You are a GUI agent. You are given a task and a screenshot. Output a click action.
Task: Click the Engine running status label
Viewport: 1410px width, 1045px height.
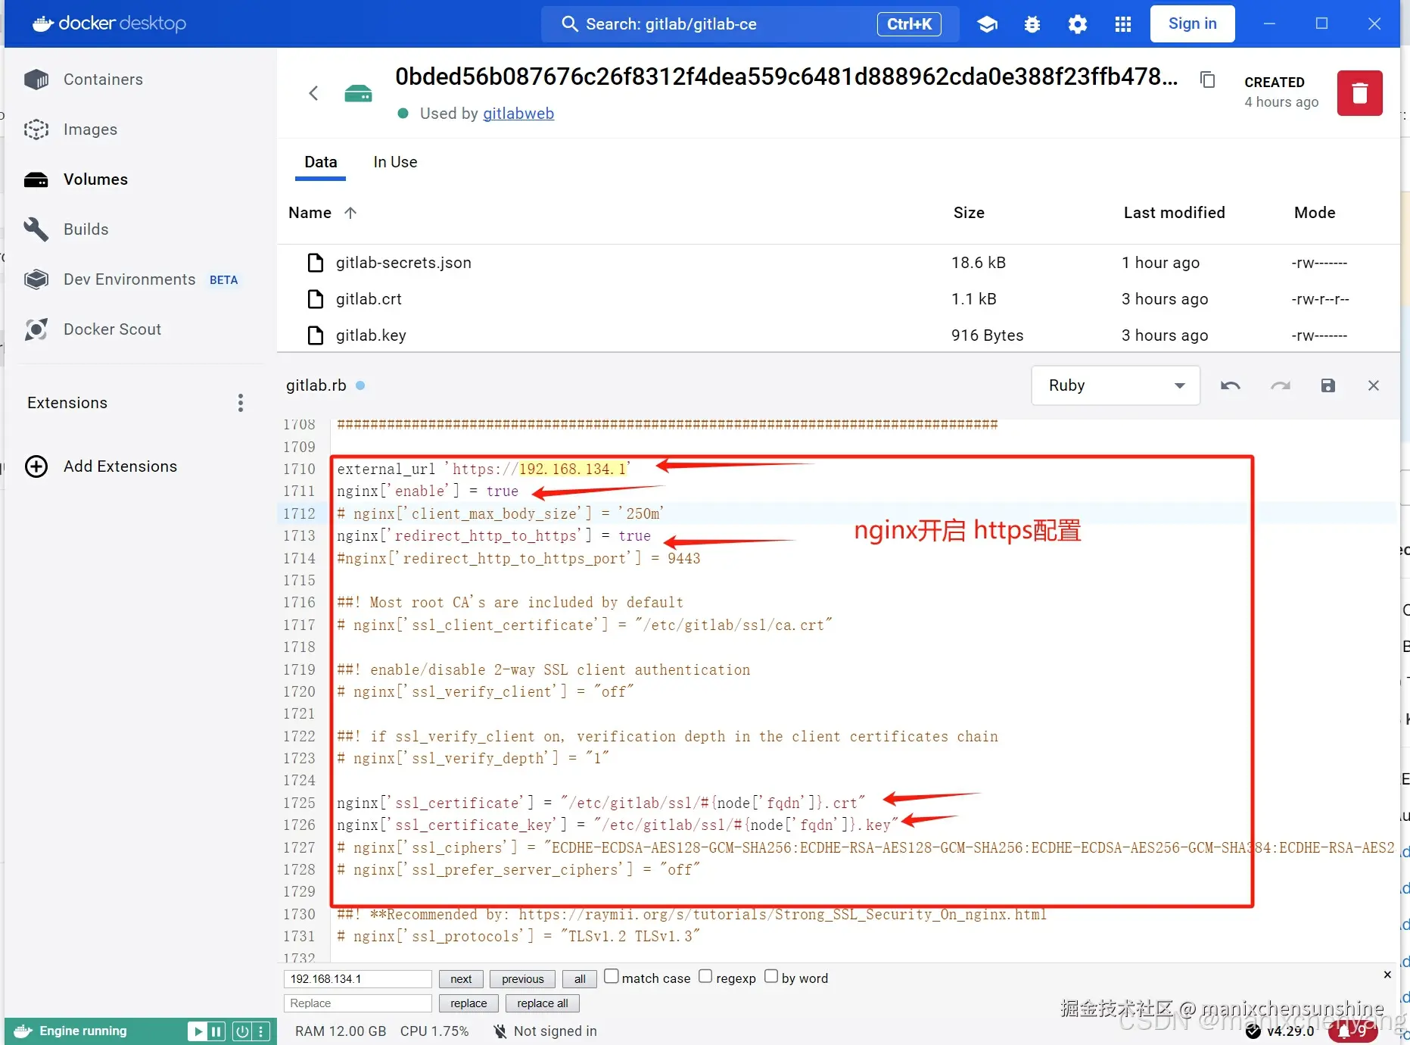pos(83,1031)
